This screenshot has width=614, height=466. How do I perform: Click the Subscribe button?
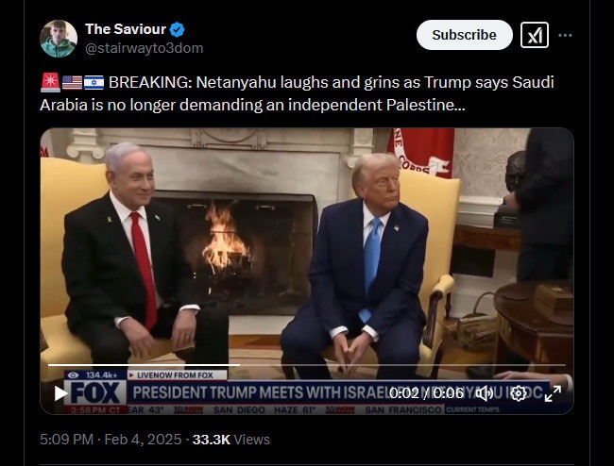tap(465, 35)
